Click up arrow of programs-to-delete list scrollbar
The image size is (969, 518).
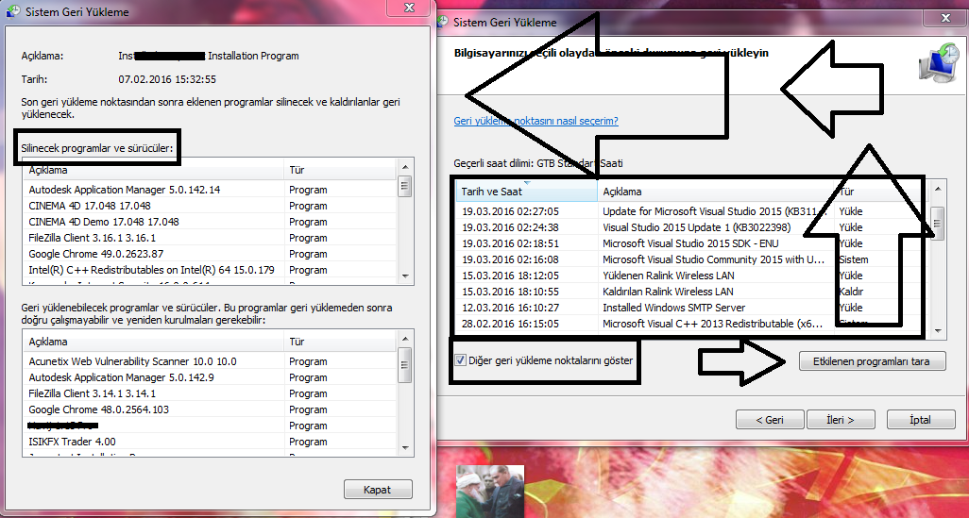pos(405,167)
